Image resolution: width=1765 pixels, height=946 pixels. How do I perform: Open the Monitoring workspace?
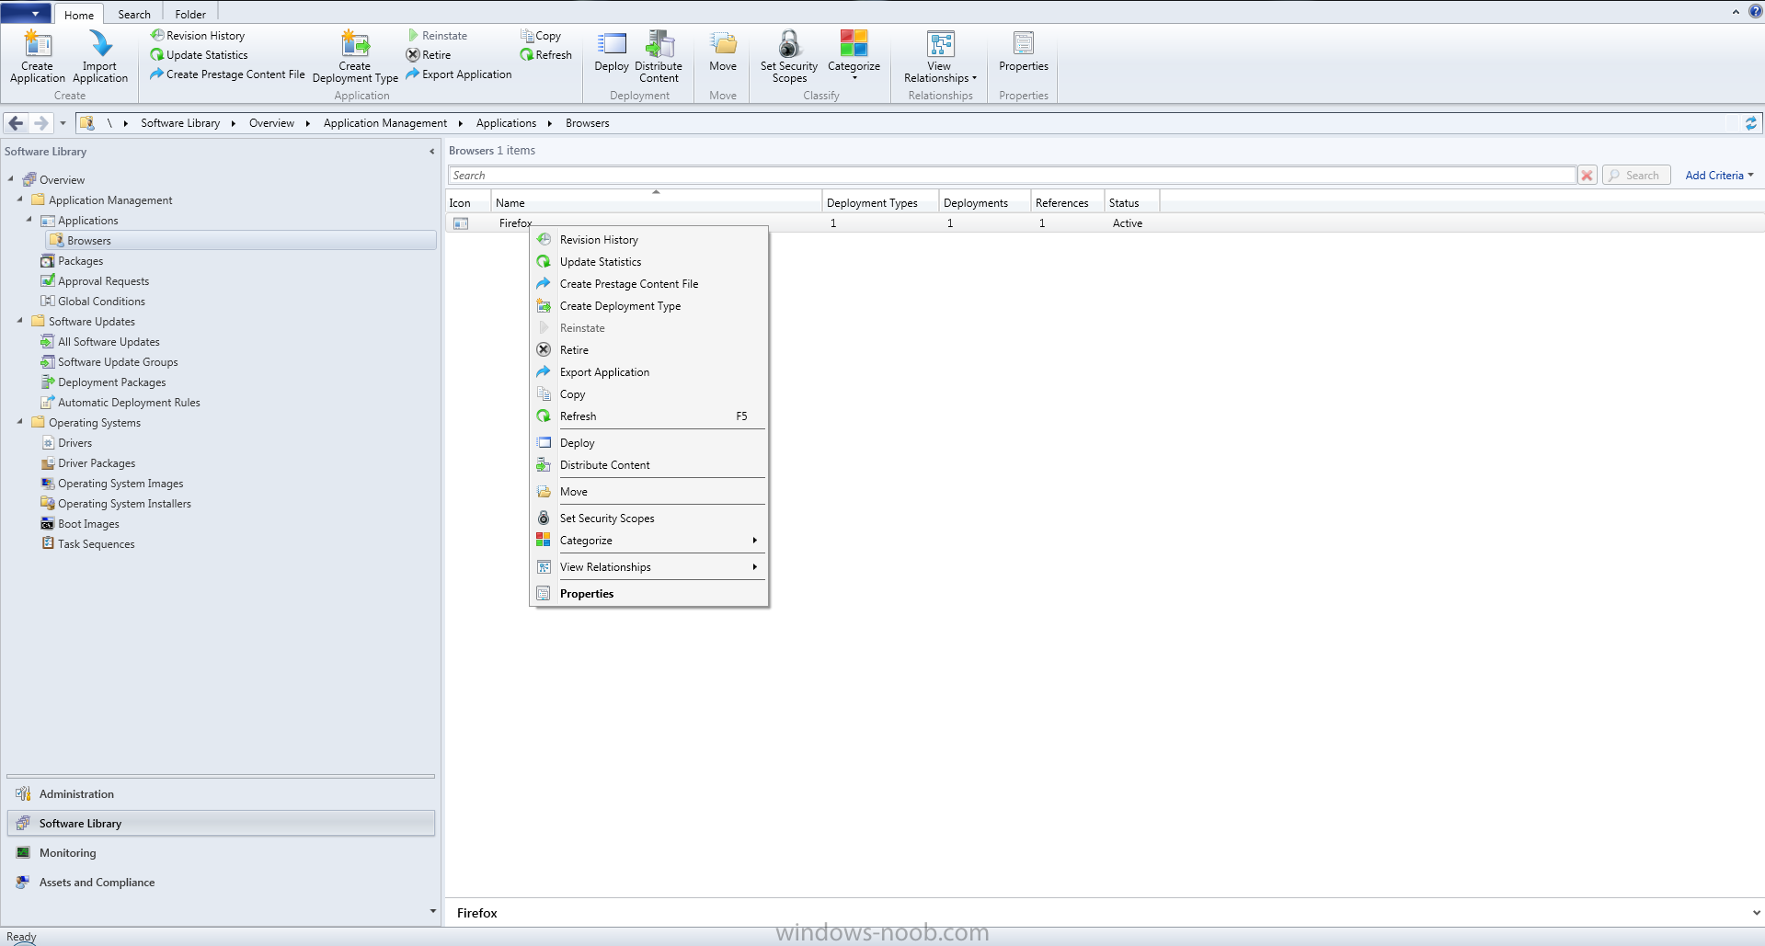[x=221, y=852]
